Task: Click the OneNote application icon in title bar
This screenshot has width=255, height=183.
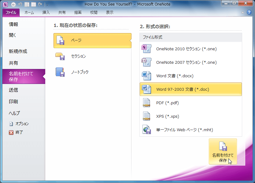Action: coord(5,4)
